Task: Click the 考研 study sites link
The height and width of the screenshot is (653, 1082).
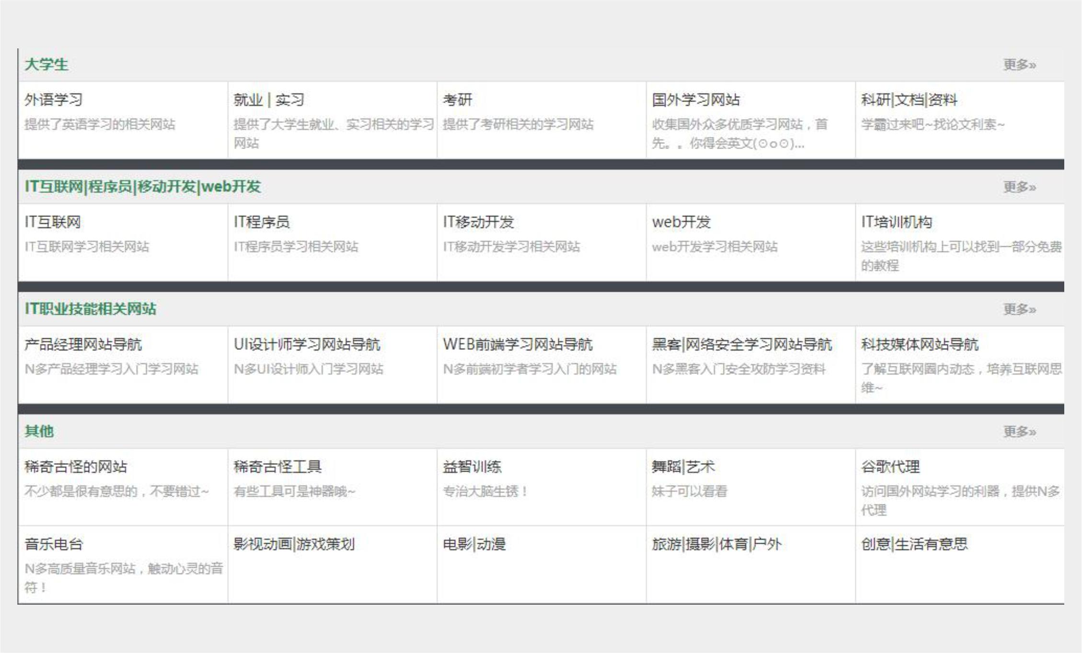Action: tap(457, 100)
